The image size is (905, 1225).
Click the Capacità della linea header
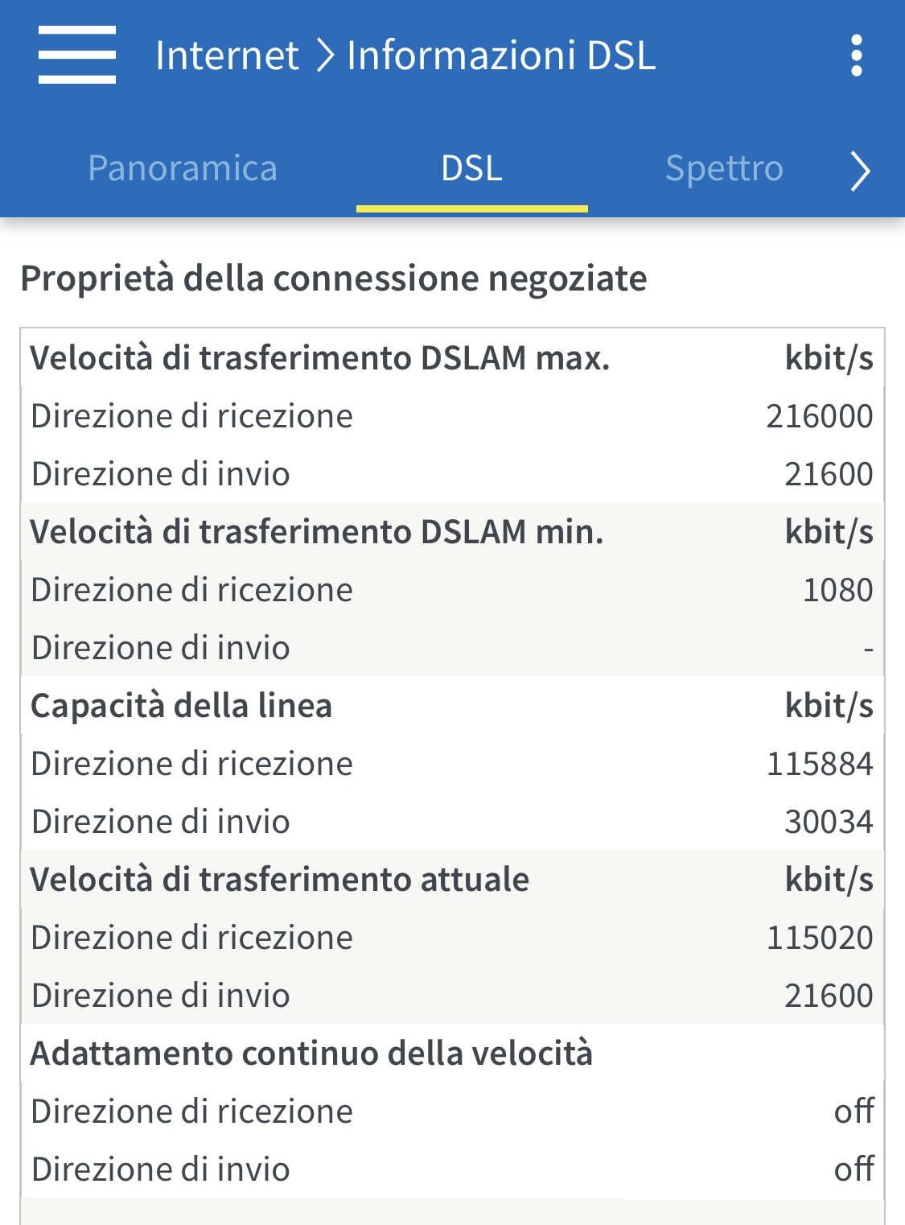(x=181, y=706)
